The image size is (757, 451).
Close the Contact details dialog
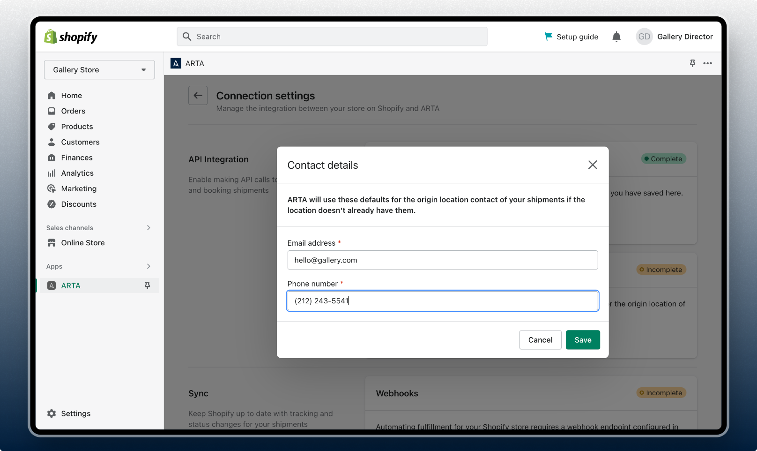[x=592, y=165]
